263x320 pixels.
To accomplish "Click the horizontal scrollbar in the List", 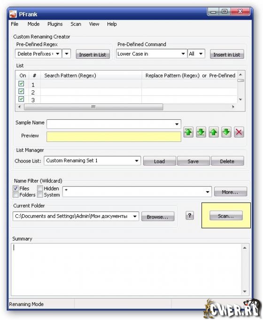I will [93, 107].
